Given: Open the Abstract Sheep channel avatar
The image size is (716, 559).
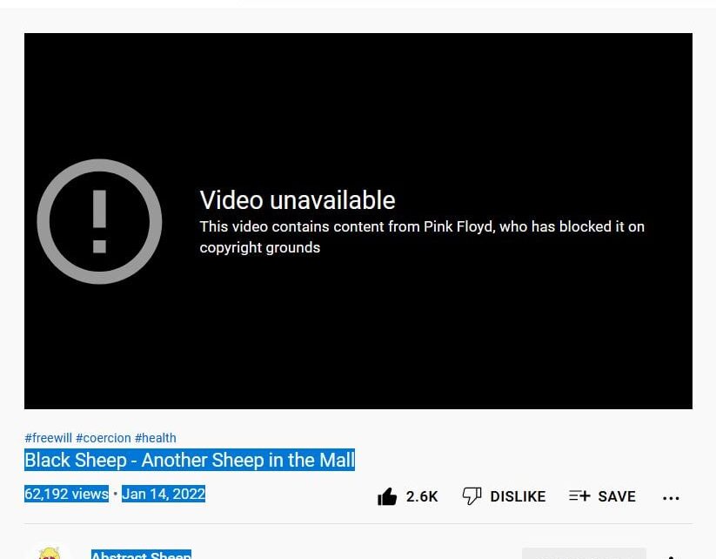Looking at the screenshot, I should click(x=50, y=553).
